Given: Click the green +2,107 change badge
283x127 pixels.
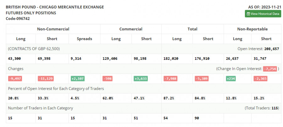Looking at the screenshot, I should pyautogui.click(x=78, y=79).
